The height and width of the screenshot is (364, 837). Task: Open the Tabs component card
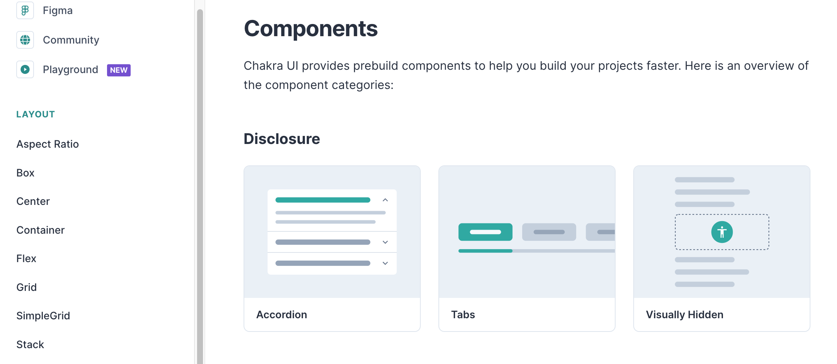coord(527,248)
